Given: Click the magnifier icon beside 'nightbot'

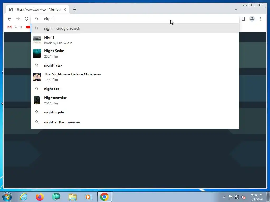Looking at the screenshot, I should (37, 89).
